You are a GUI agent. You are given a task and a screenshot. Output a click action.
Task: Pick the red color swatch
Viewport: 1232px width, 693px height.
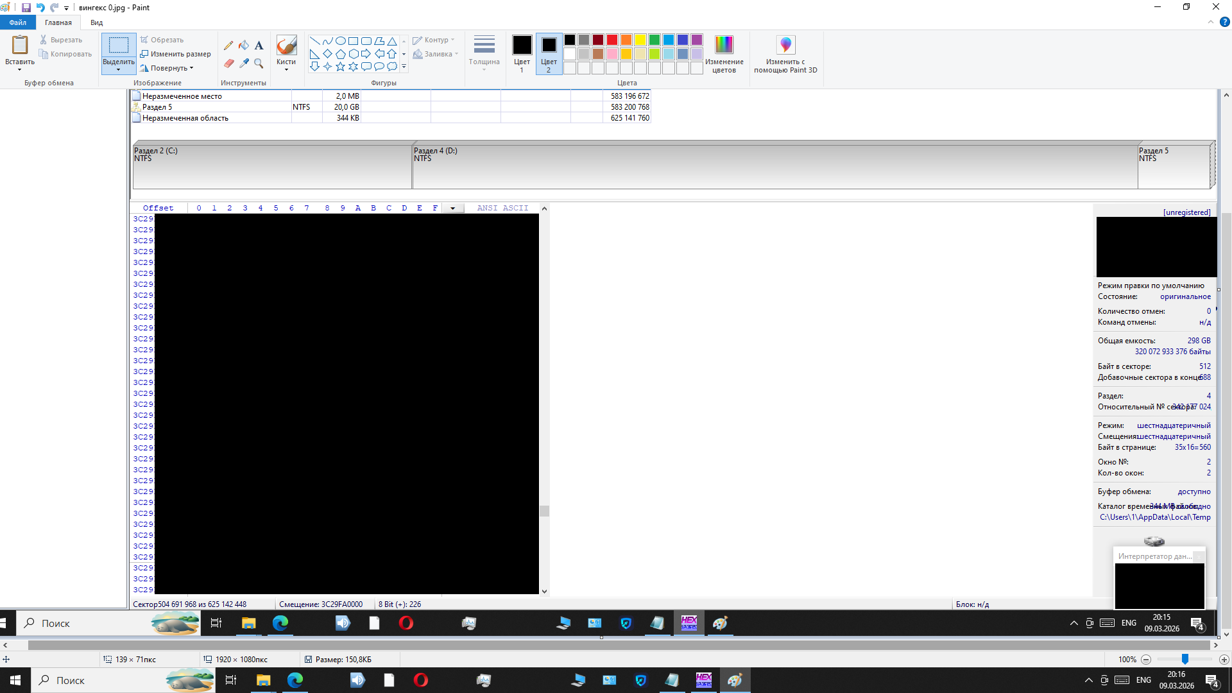pos(612,40)
